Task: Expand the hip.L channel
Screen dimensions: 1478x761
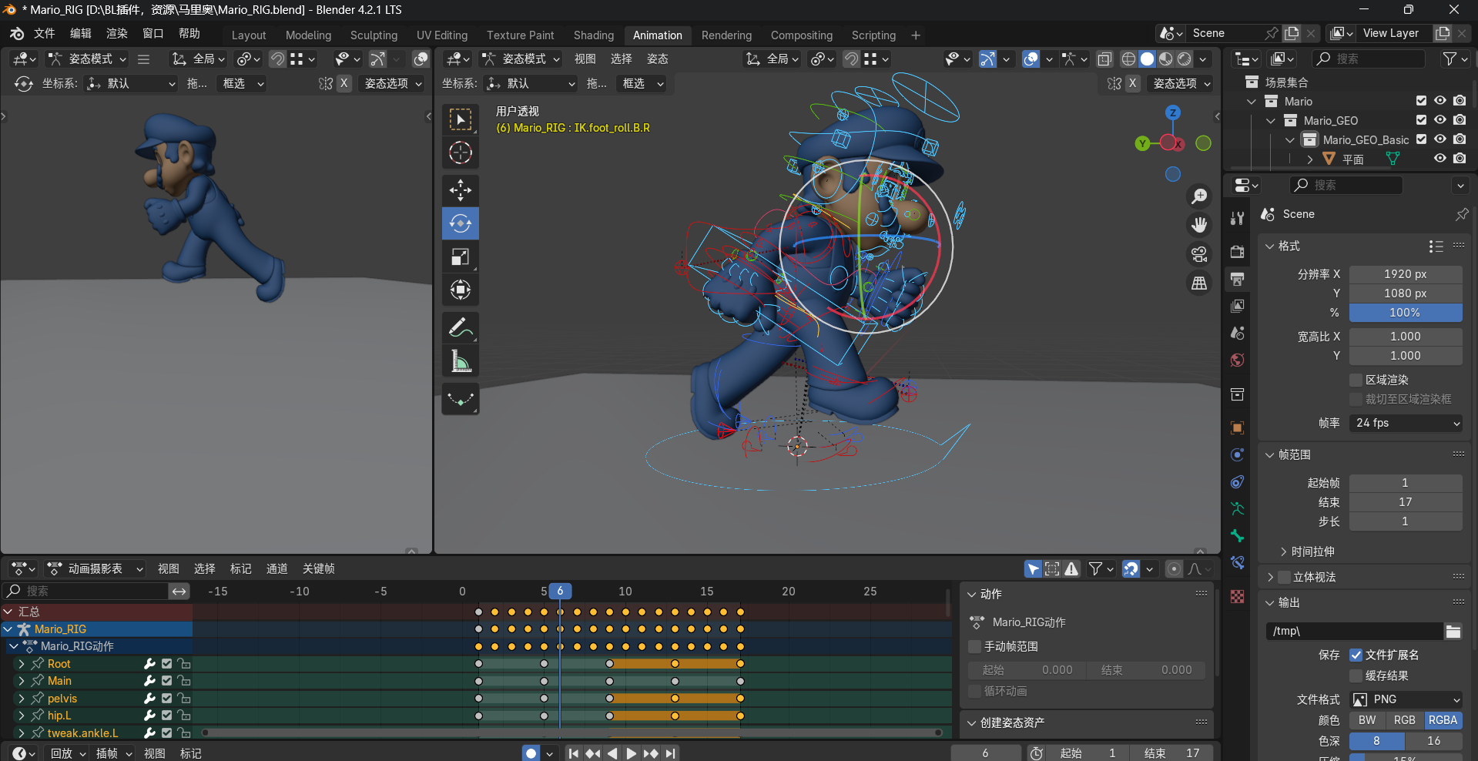Action: coord(22,716)
